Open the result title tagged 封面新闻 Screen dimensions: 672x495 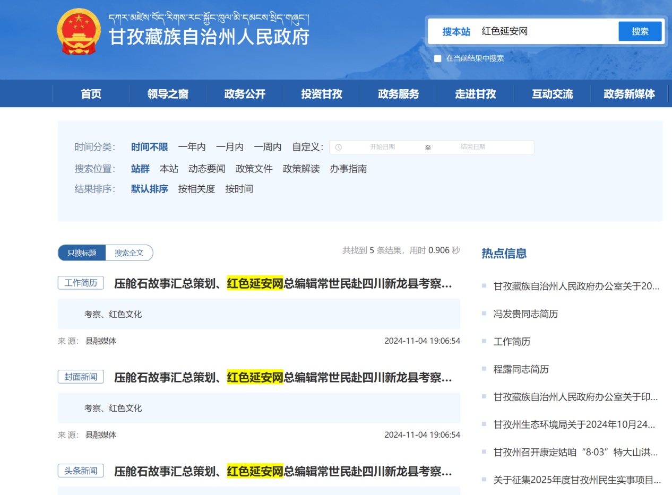[283, 378]
